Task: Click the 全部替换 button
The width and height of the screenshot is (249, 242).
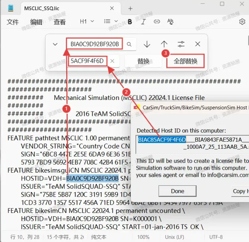Action: click(x=185, y=61)
